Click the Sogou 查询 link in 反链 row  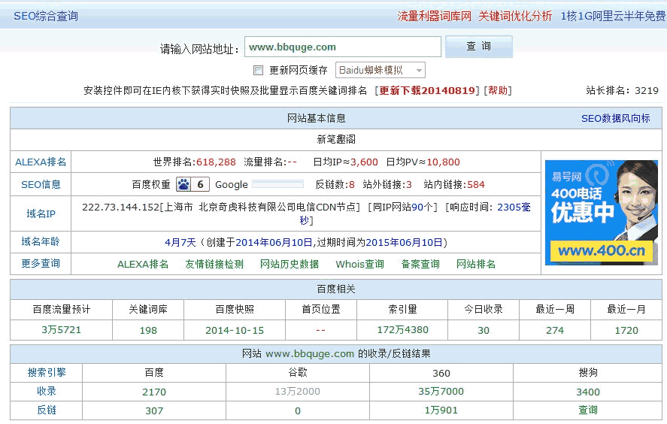tap(588, 410)
